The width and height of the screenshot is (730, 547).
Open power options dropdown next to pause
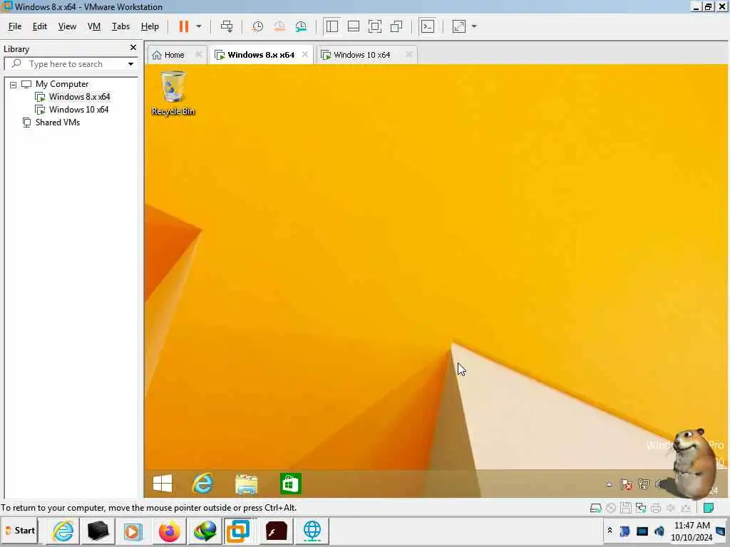coord(199,26)
